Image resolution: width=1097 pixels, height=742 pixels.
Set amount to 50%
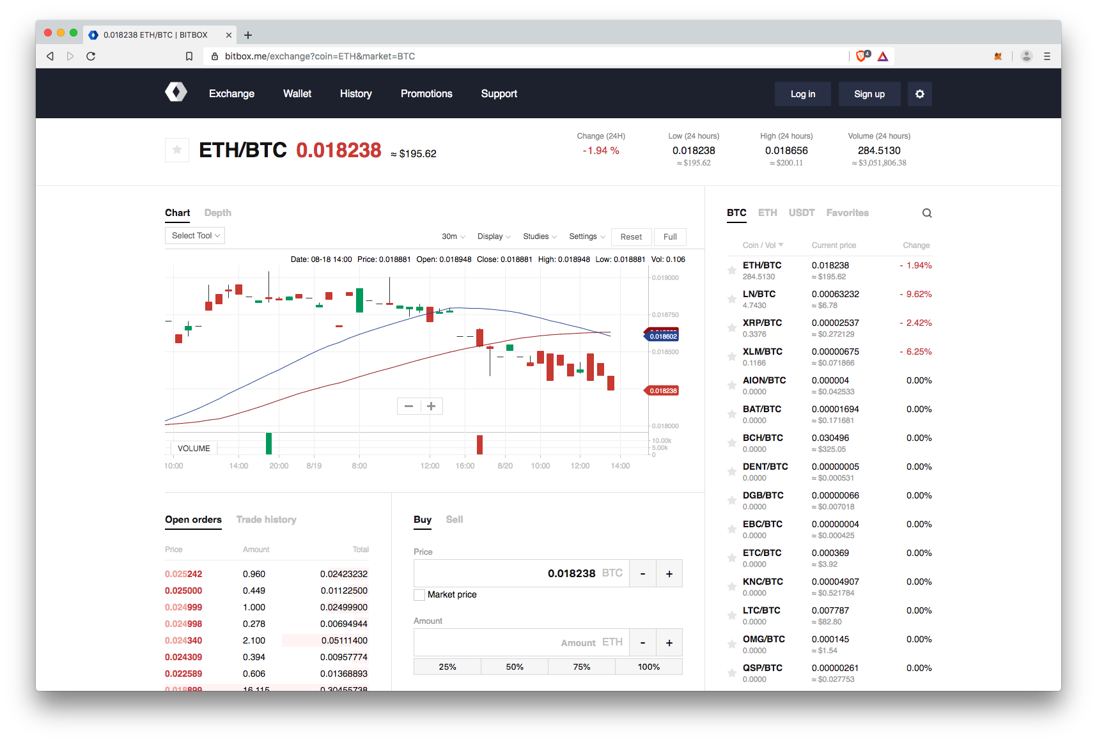(515, 667)
